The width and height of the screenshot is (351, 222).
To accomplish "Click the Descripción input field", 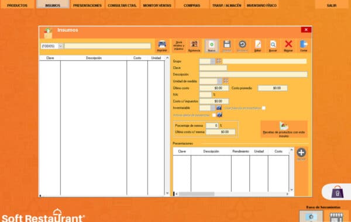I will point(253,74).
